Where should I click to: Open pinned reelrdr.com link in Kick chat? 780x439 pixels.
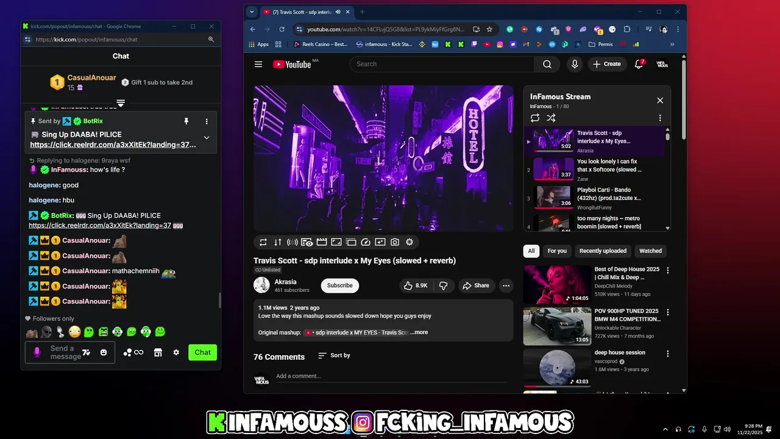113,145
